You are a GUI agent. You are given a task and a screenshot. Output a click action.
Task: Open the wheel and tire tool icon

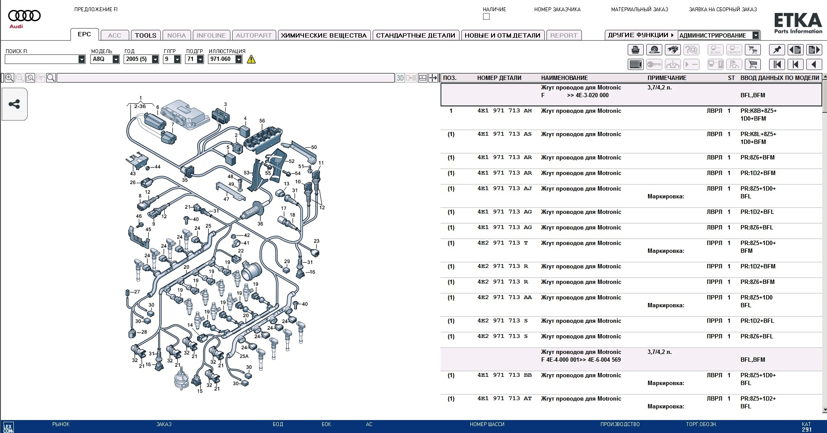tap(654, 50)
